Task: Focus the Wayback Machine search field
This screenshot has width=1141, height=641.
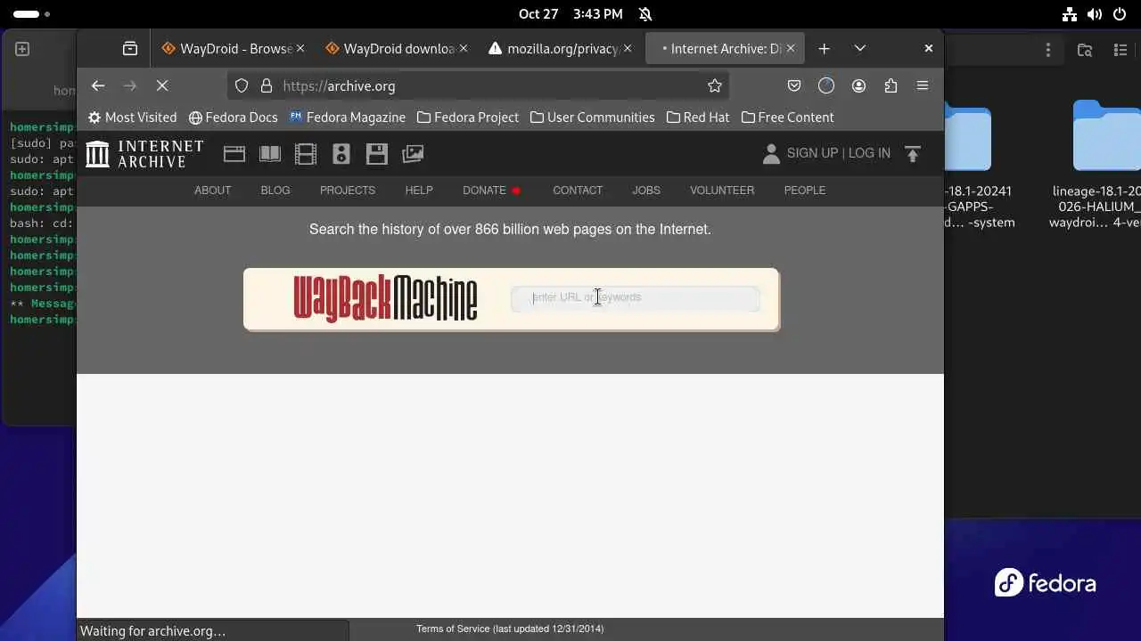Action: (x=635, y=297)
